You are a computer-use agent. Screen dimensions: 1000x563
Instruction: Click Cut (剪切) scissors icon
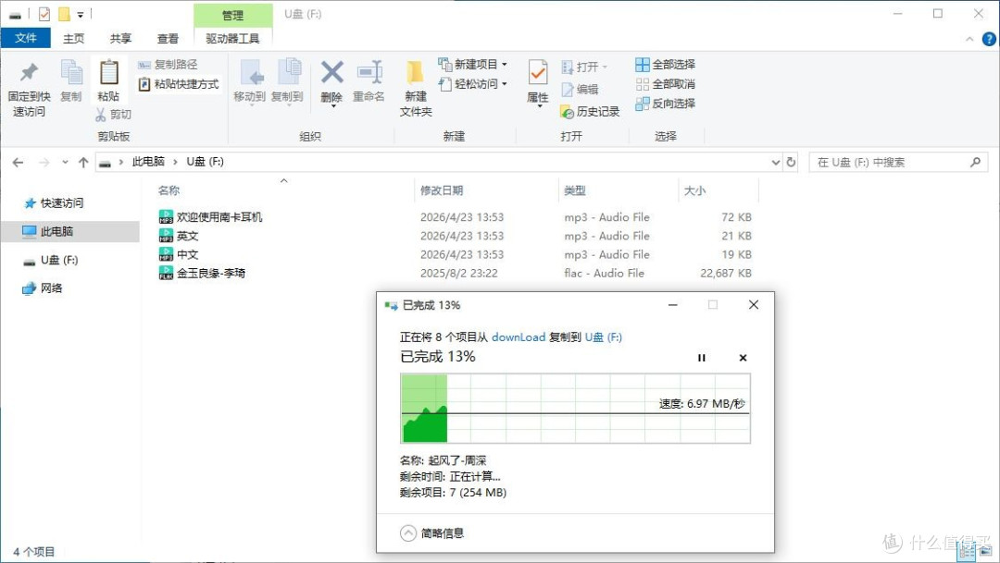click(100, 114)
